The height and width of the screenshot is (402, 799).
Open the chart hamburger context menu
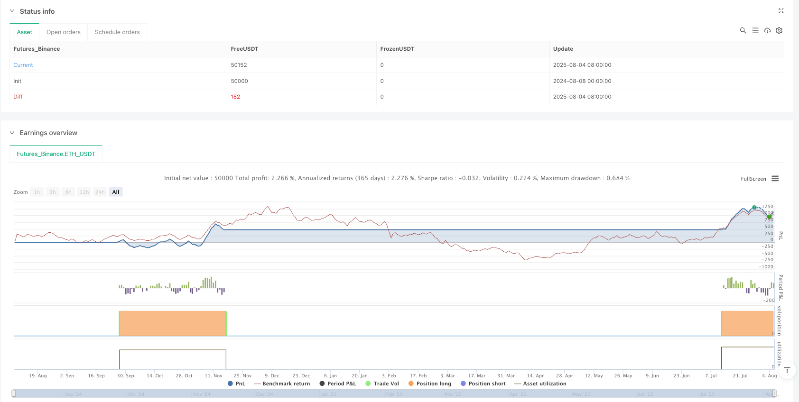[x=775, y=179]
